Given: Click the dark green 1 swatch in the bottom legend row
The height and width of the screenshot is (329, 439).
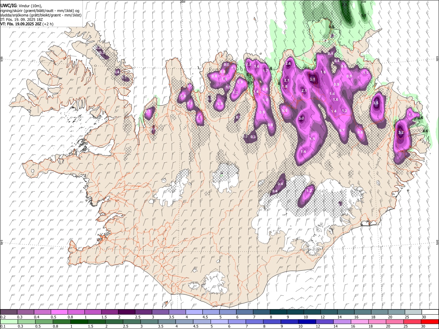Looking at the screenshot, I should pos(79,321).
